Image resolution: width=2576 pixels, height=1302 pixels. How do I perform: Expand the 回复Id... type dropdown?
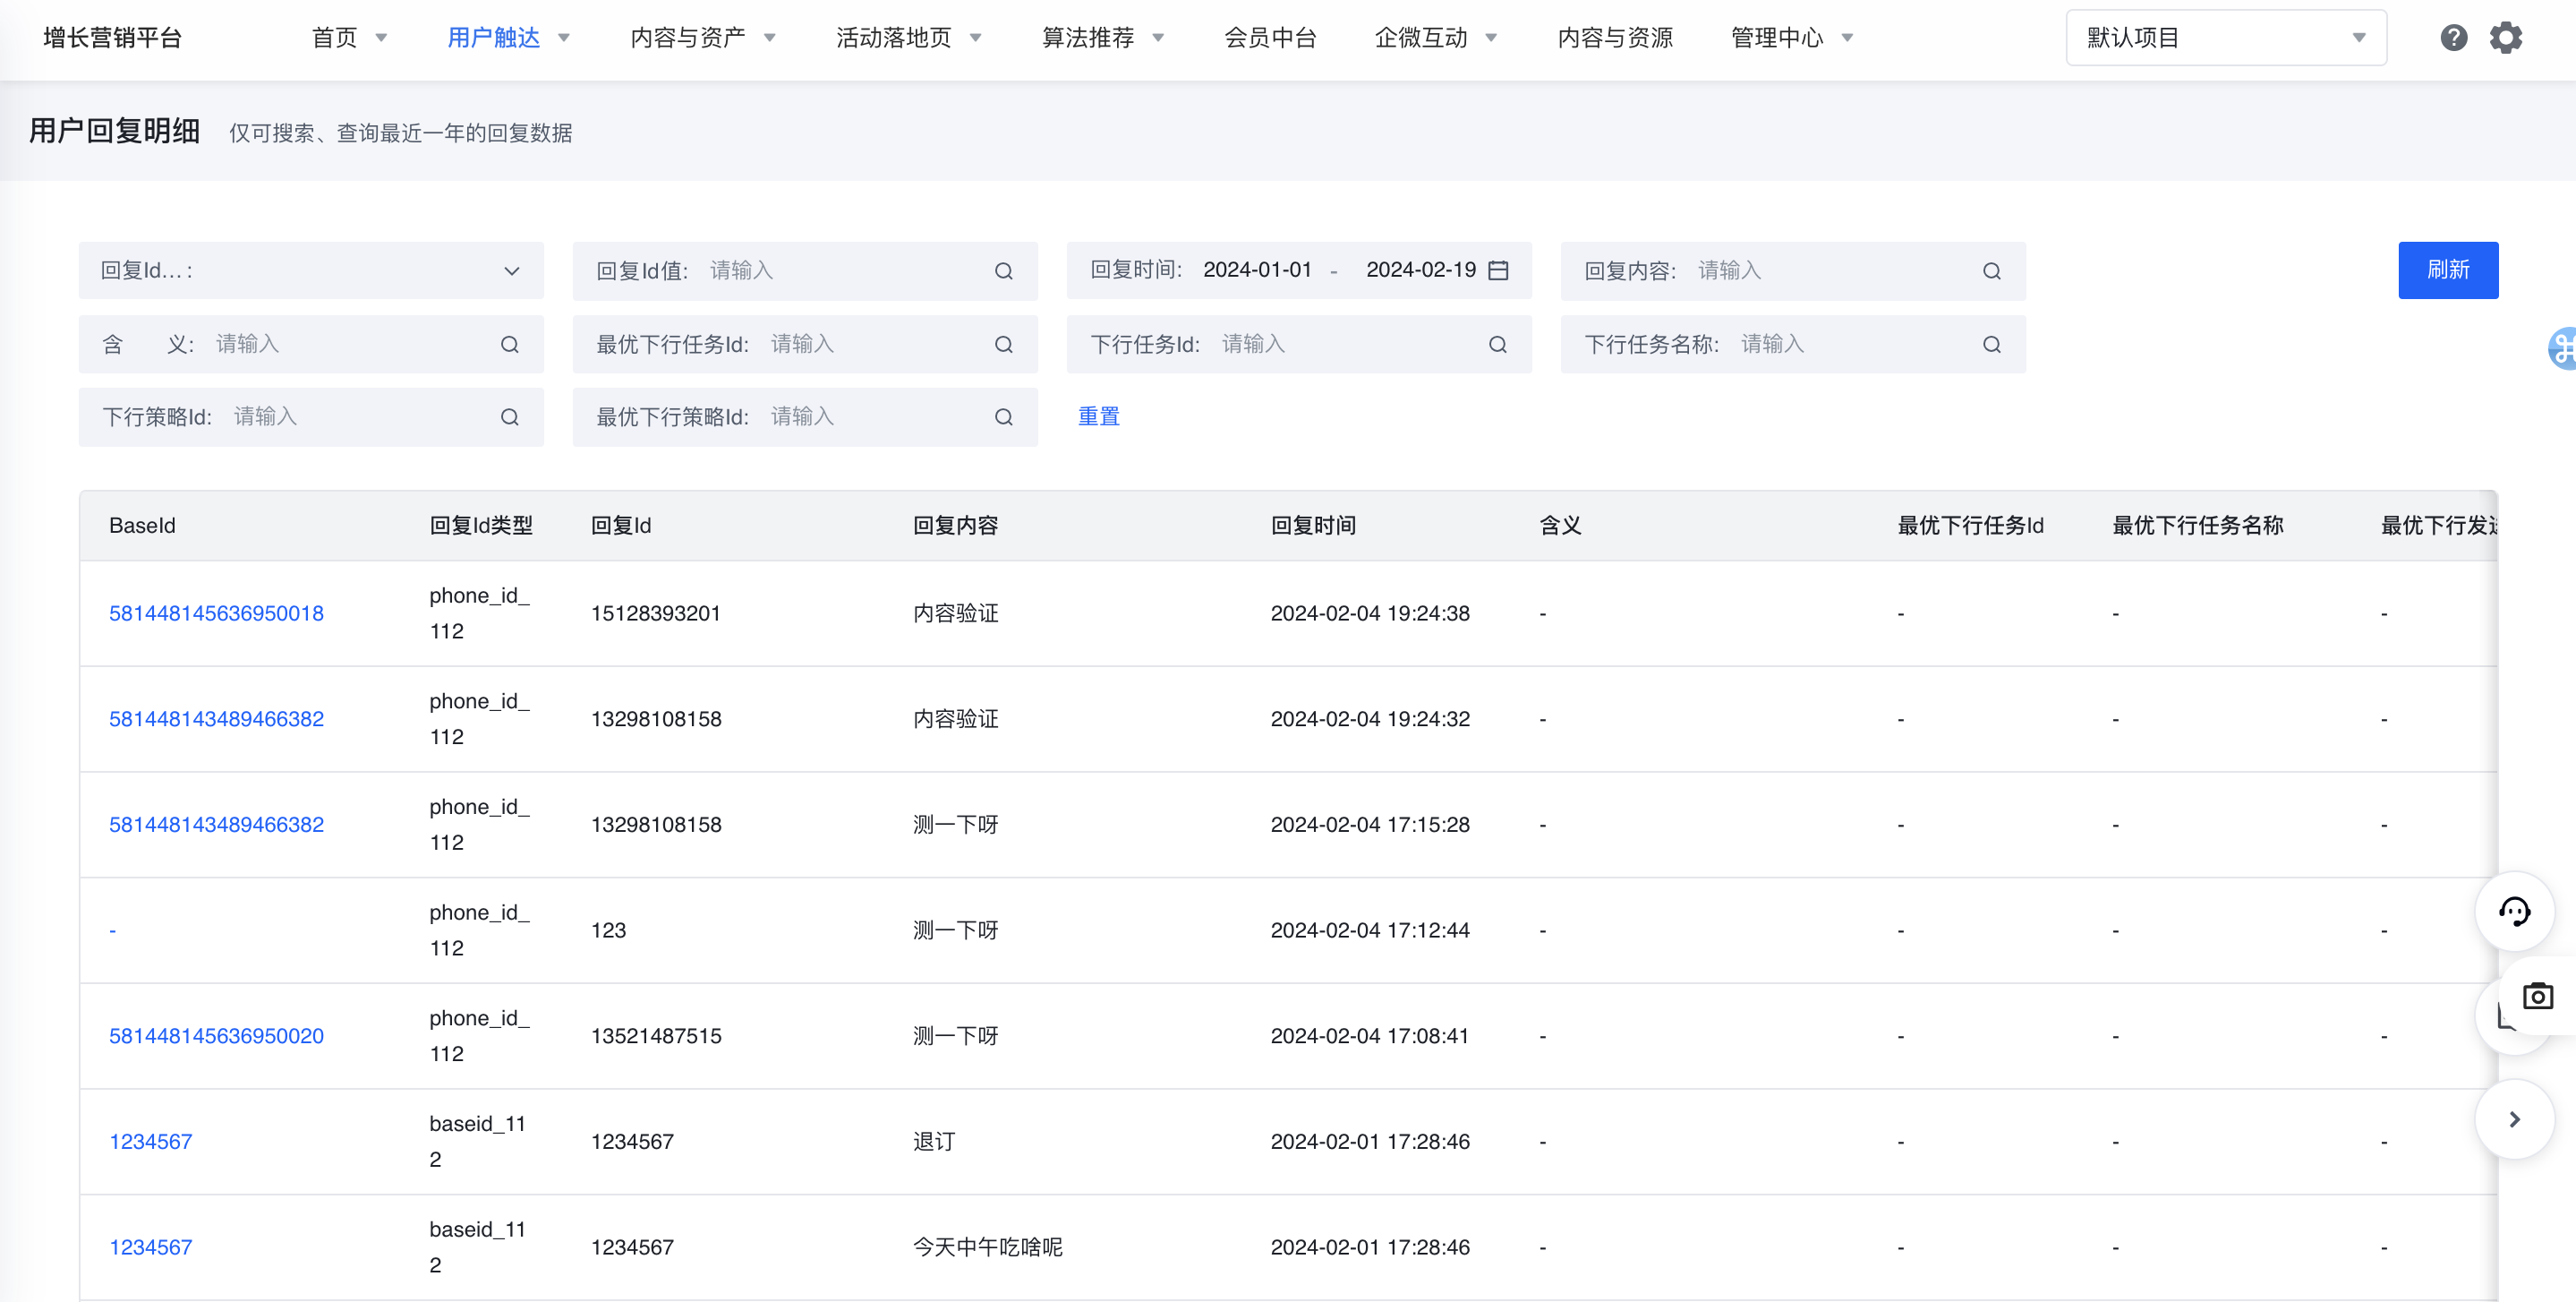311,270
